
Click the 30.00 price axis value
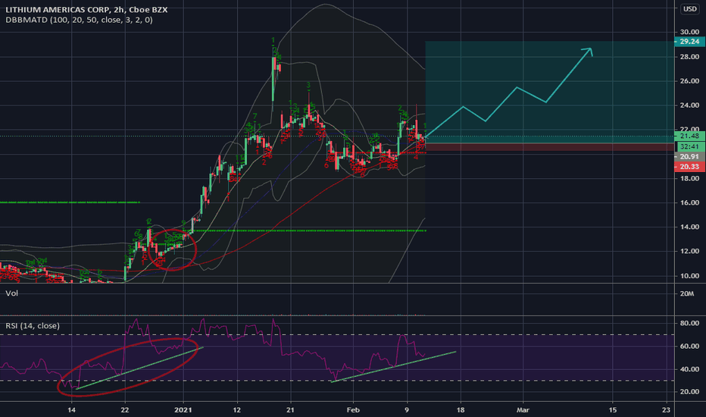[689, 32]
